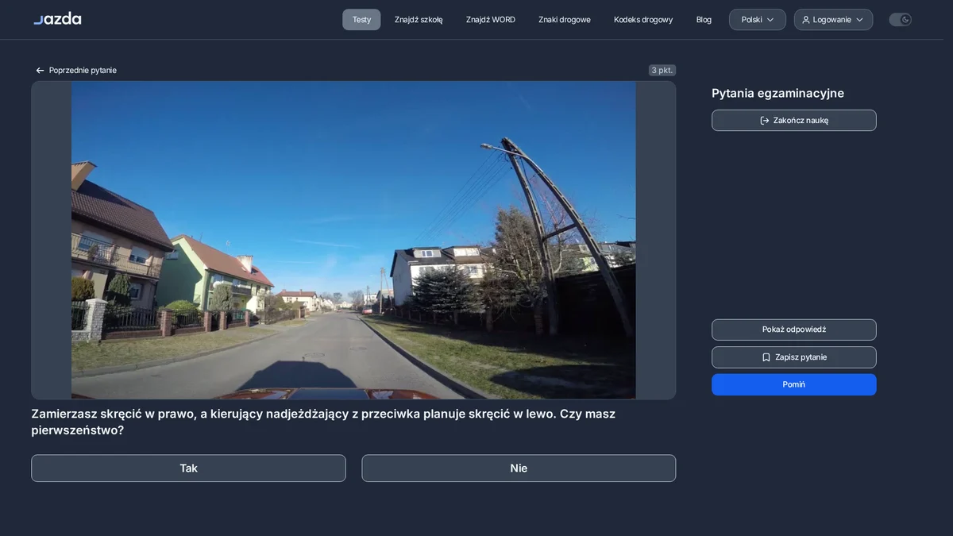Screen dimensions: 953x536
Task: Answer Tak to the question
Action: click(x=188, y=469)
